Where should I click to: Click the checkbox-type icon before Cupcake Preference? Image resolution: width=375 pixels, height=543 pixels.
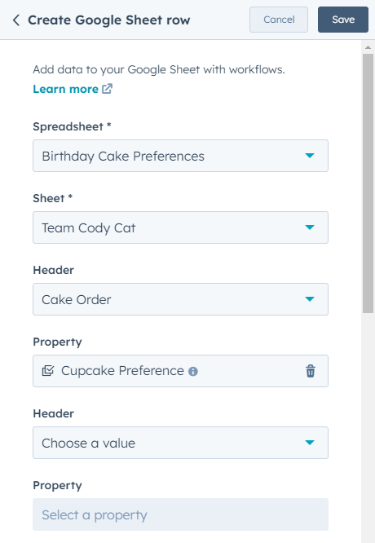coord(48,371)
